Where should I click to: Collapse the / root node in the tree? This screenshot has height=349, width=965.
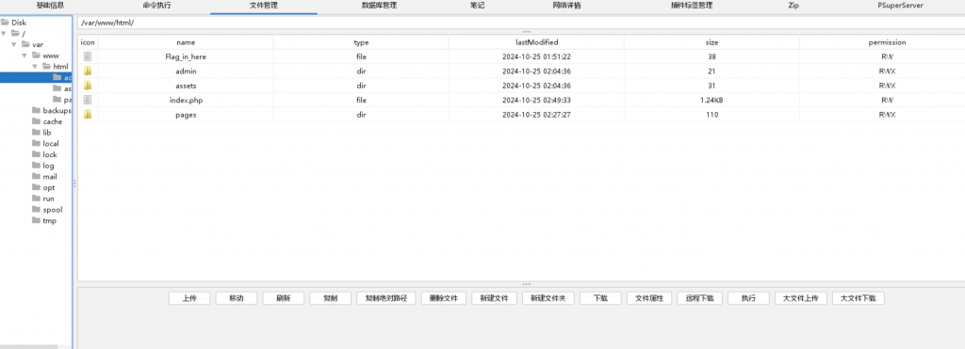(3, 33)
